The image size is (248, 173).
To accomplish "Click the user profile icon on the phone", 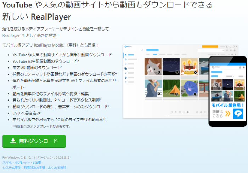I will point(240,67).
